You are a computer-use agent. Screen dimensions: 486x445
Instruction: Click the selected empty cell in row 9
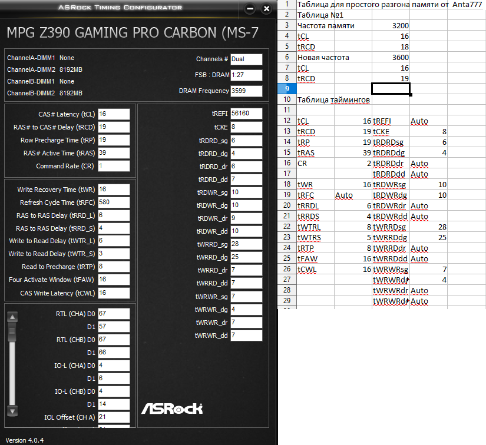pos(391,89)
